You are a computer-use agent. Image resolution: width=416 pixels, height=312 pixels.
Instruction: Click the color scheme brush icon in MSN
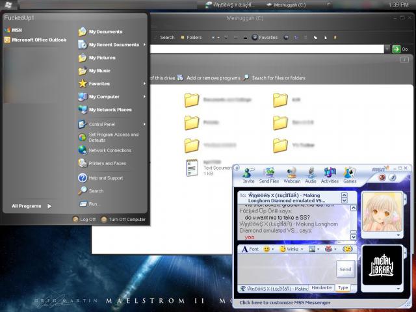pos(393,177)
